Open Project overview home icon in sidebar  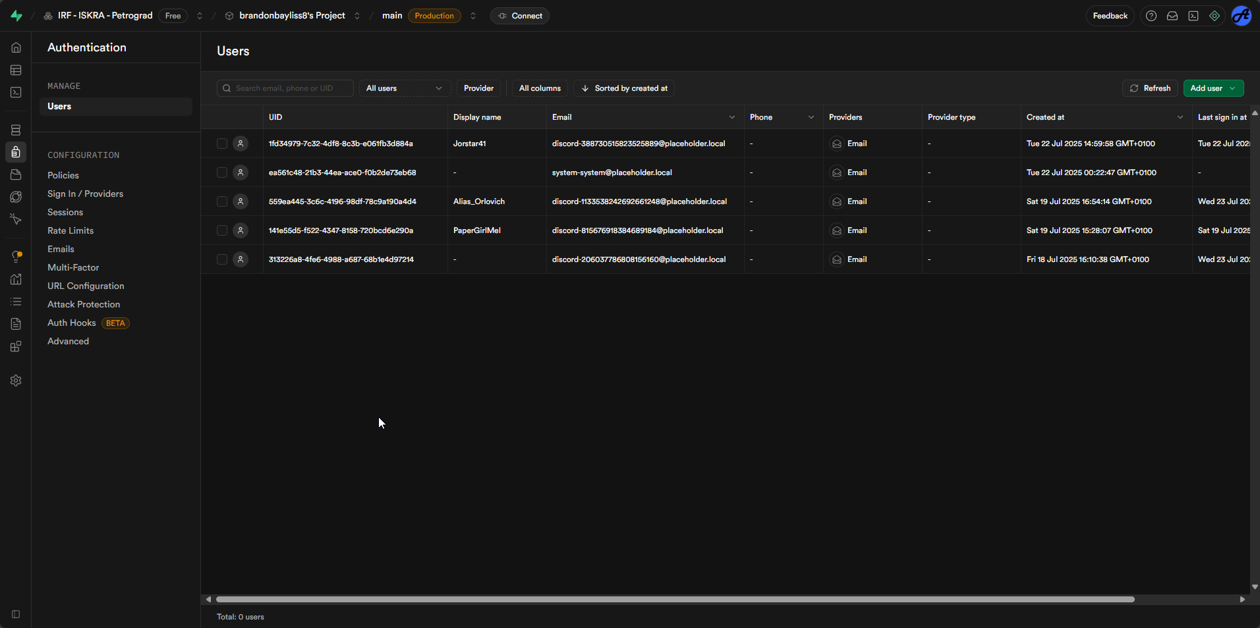(16, 47)
